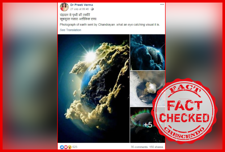Click the Wow emoji reaction icon
Screen dimensions: 225x152
[70, 147]
